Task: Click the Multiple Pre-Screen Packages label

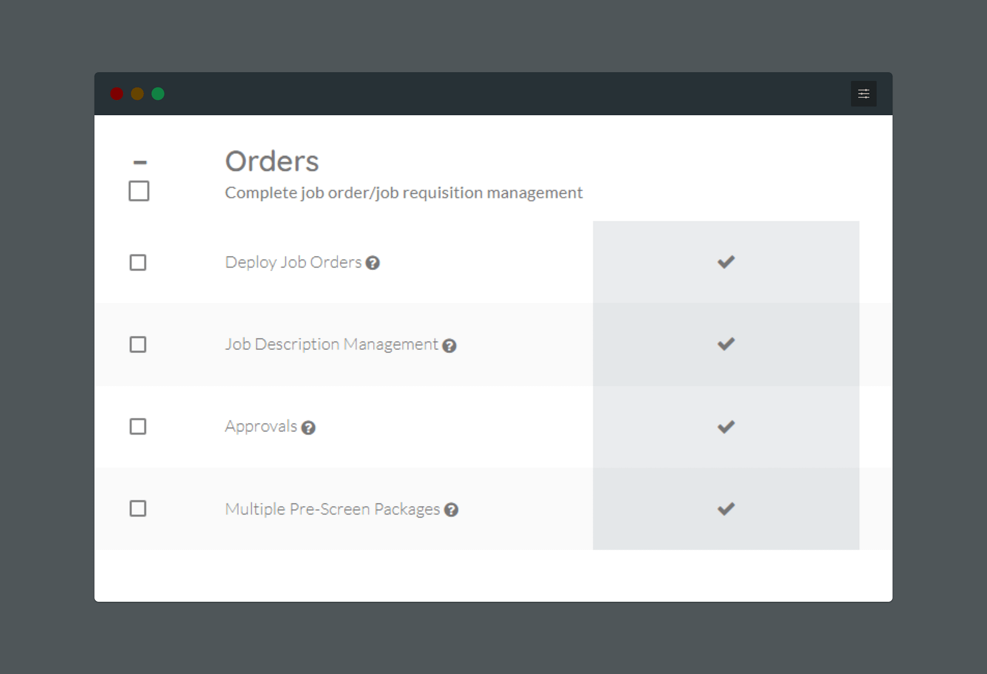Action: point(333,509)
